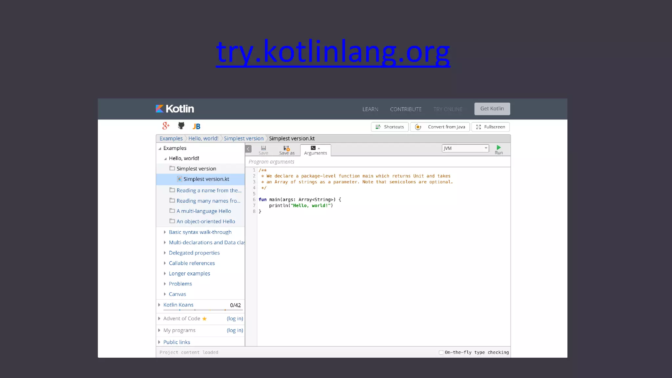The width and height of the screenshot is (672, 378).
Task: Click the Kotlin logo
Action: tap(175, 109)
